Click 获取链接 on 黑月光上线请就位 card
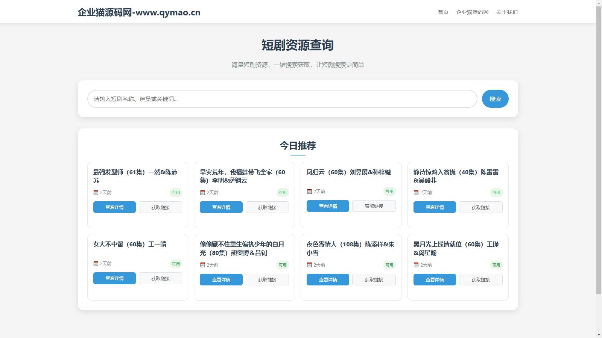The height and width of the screenshot is (338, 602). (480, 280)
